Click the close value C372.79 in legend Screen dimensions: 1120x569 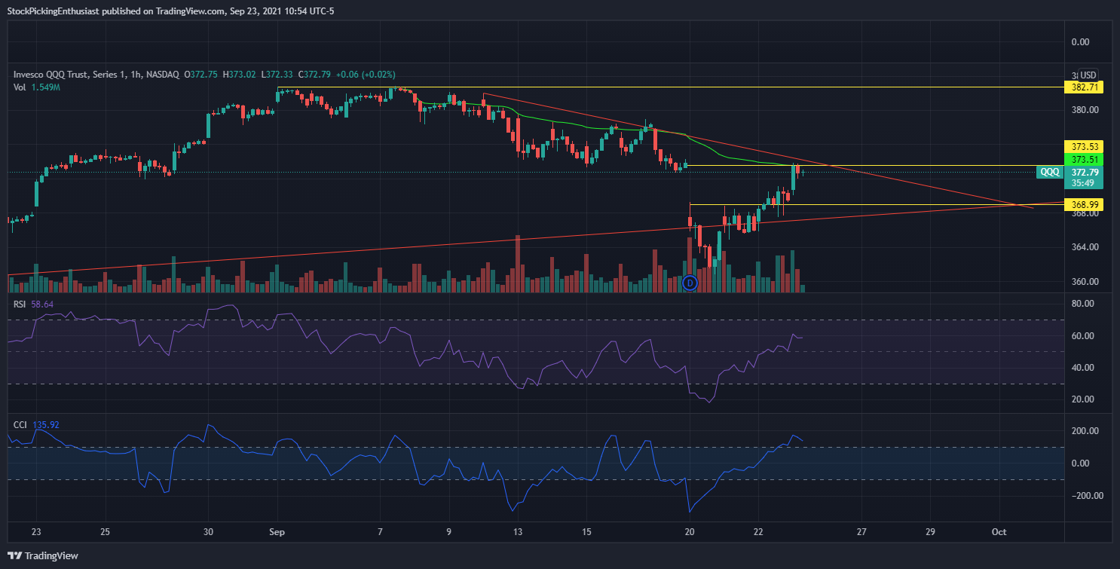pos(316,75)
